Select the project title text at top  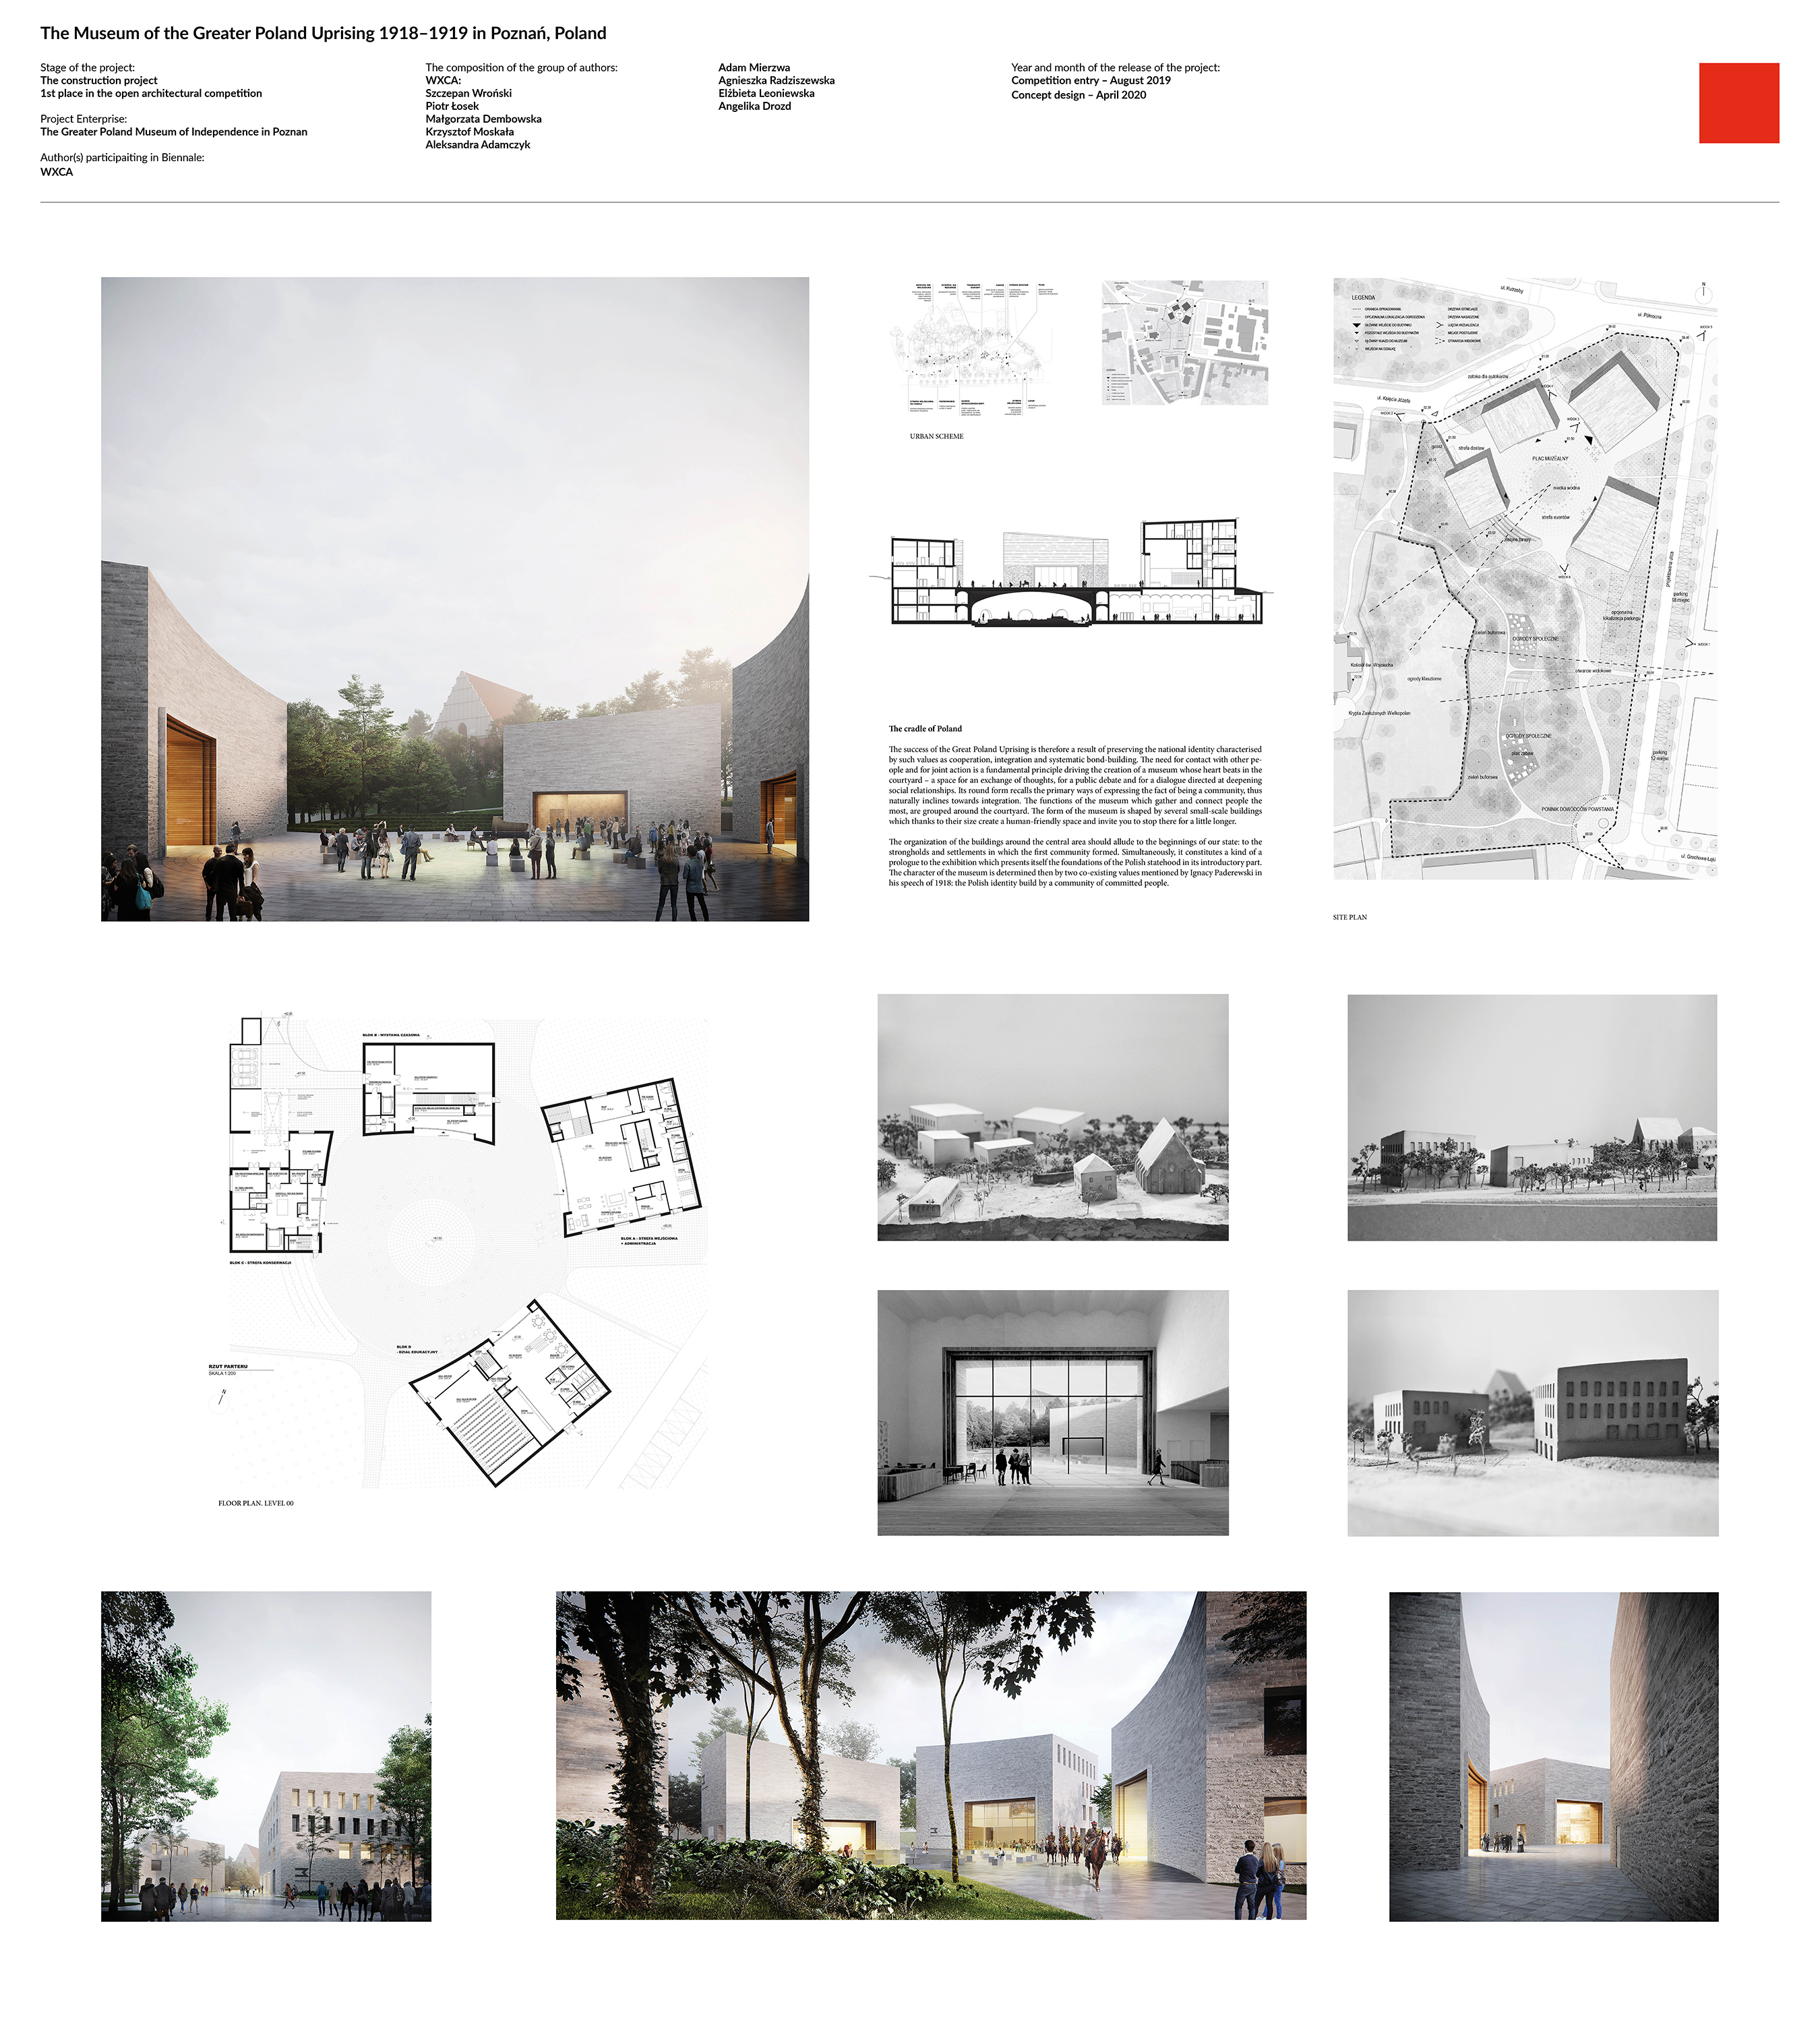coord(323,33)
